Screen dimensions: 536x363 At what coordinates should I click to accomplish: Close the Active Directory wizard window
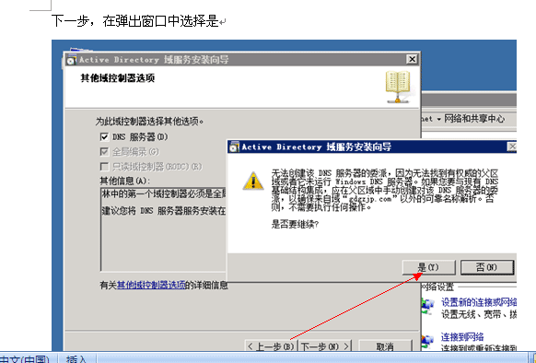[412, 59]
